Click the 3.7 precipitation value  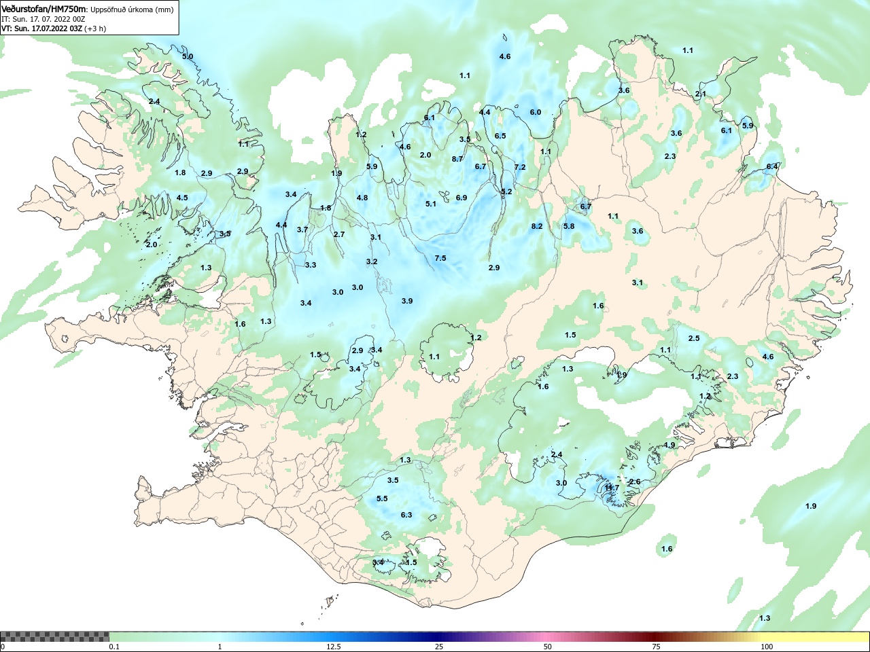[x=302, y=230]
